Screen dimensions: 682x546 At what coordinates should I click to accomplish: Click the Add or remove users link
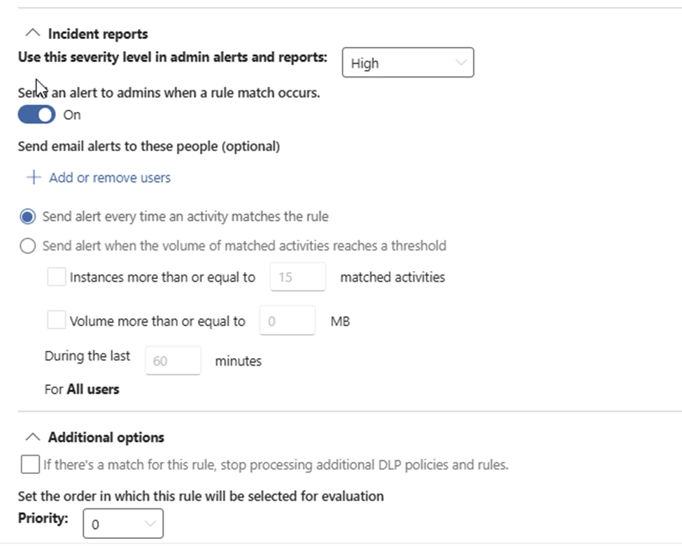(x=109, y=178)
